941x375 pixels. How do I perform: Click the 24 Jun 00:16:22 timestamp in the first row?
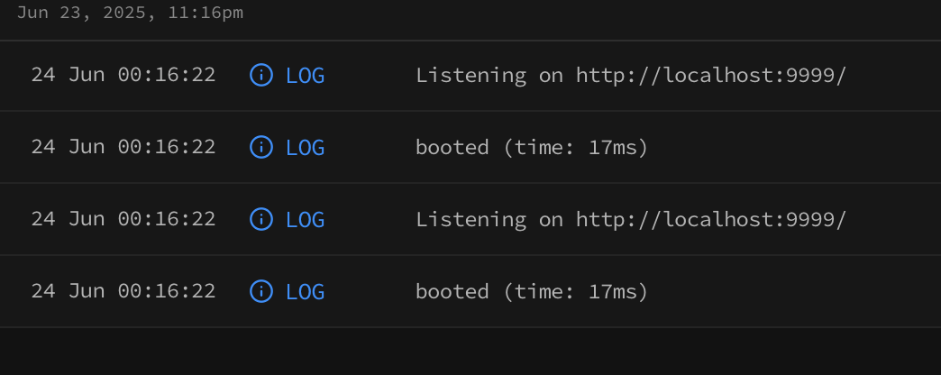click(123, 75)
